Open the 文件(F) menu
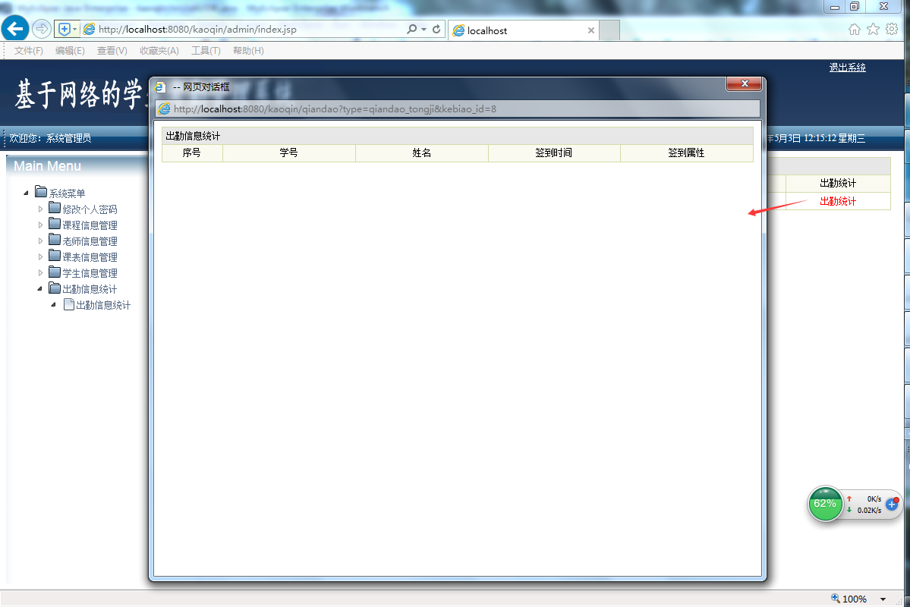 click(28, 51)
